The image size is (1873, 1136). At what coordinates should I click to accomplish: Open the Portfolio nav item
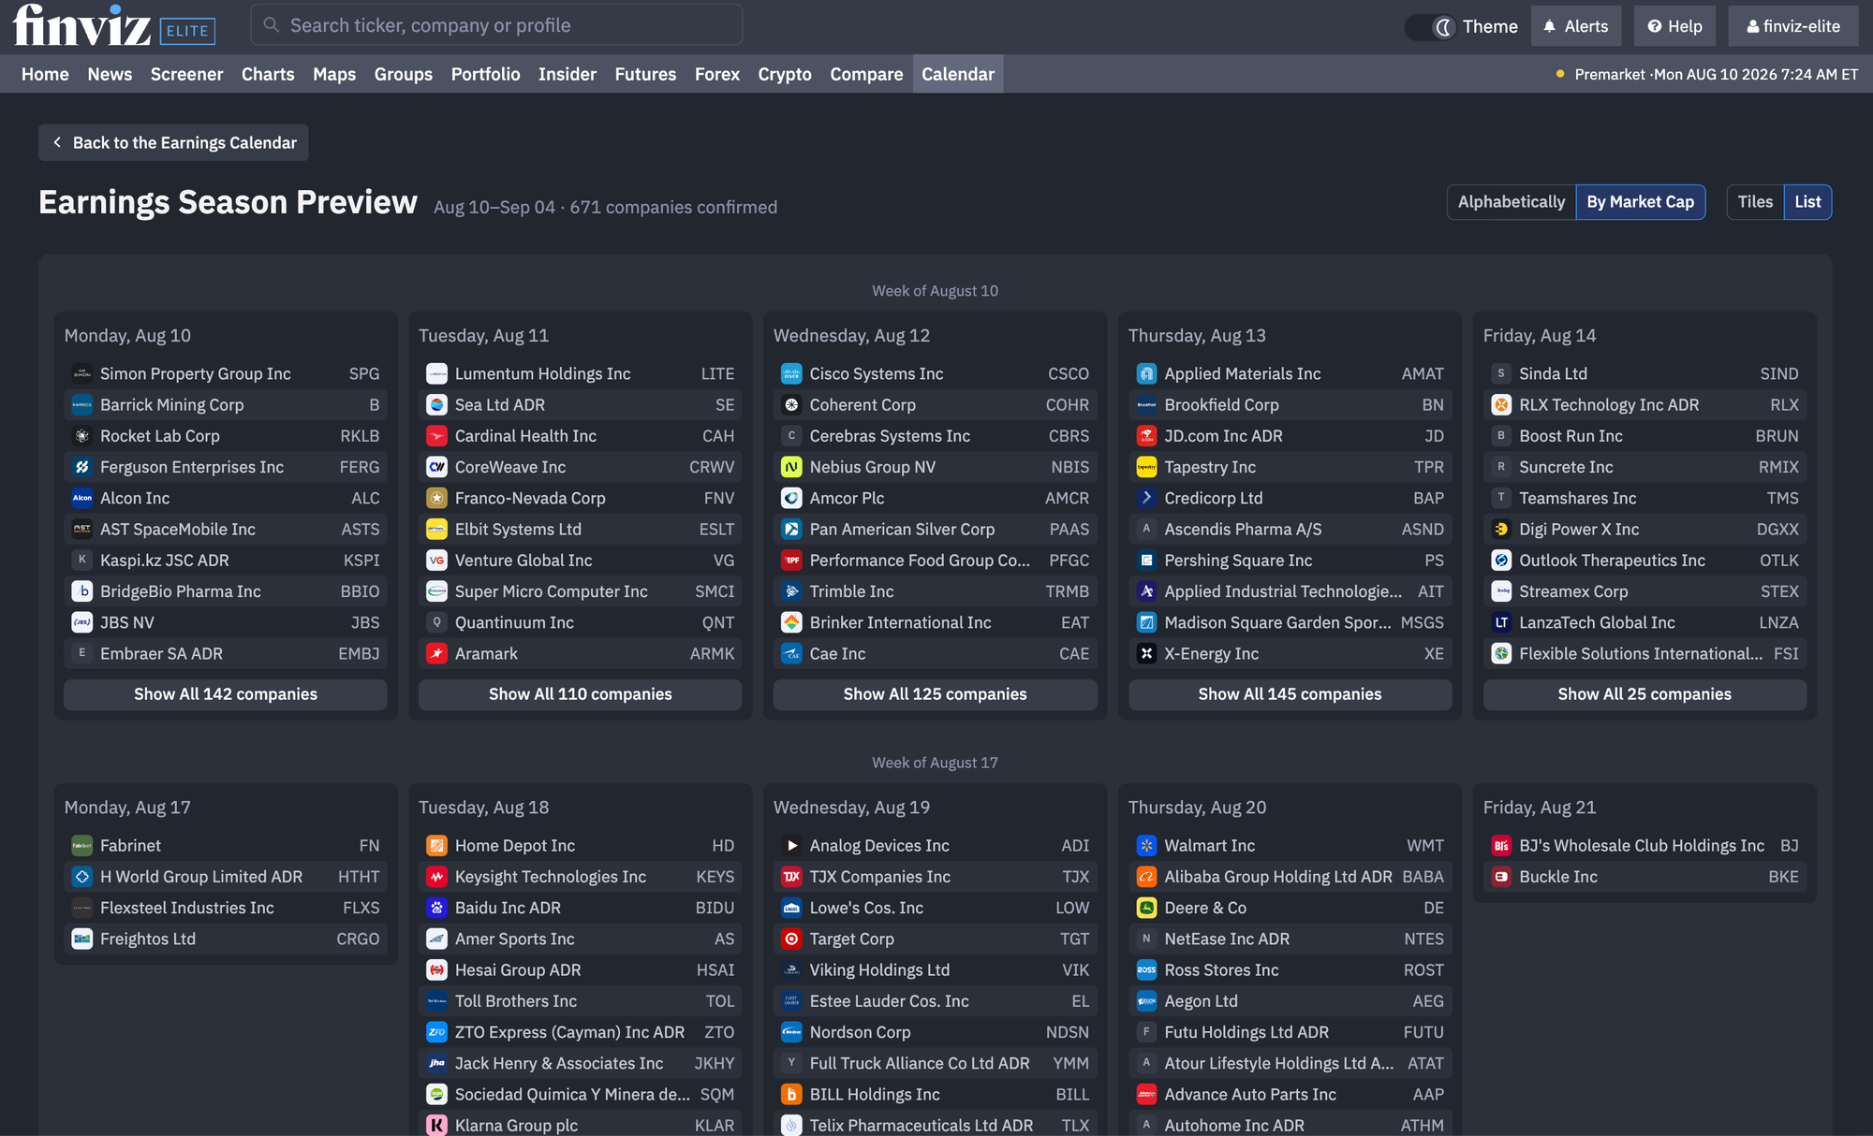(485, 74)
